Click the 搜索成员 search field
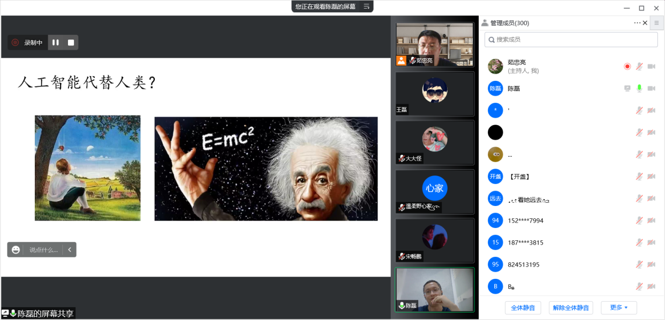665x320 pixels. [x=571, y=40]
